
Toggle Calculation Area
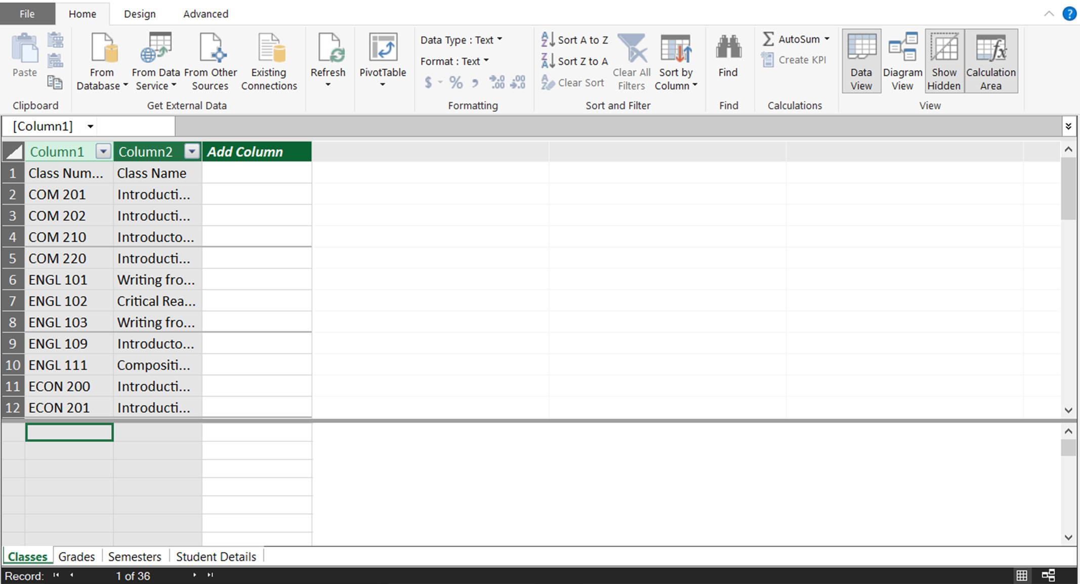(991, 61)
